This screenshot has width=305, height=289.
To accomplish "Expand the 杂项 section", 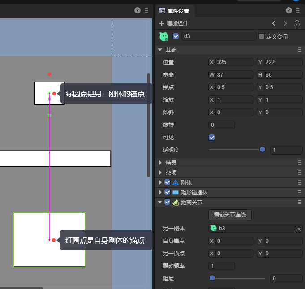I will pyautogui.click(x=160, y=173).
